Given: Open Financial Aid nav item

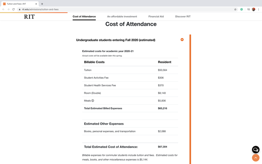Looking at the screenshot, I should click(x=156, y=16).
